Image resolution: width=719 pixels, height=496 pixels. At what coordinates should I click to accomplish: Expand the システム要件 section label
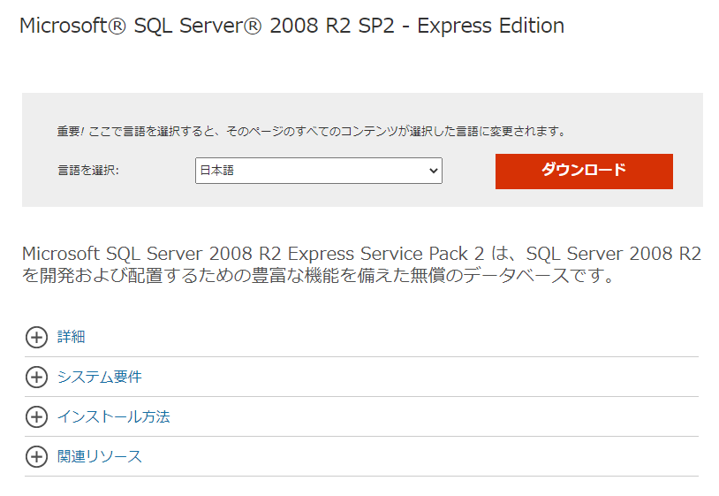pyautogui.click(x=99, y=378)
